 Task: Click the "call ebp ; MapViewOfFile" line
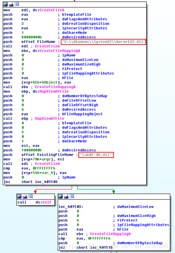pyautogui.click(x=34, y=118)
